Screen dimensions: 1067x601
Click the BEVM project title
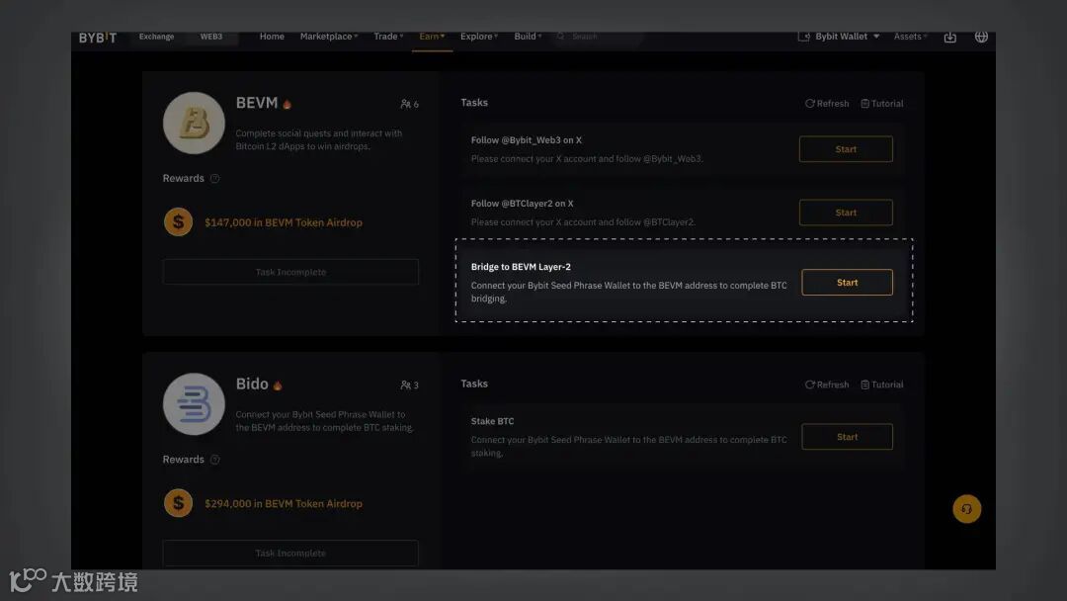257,103
